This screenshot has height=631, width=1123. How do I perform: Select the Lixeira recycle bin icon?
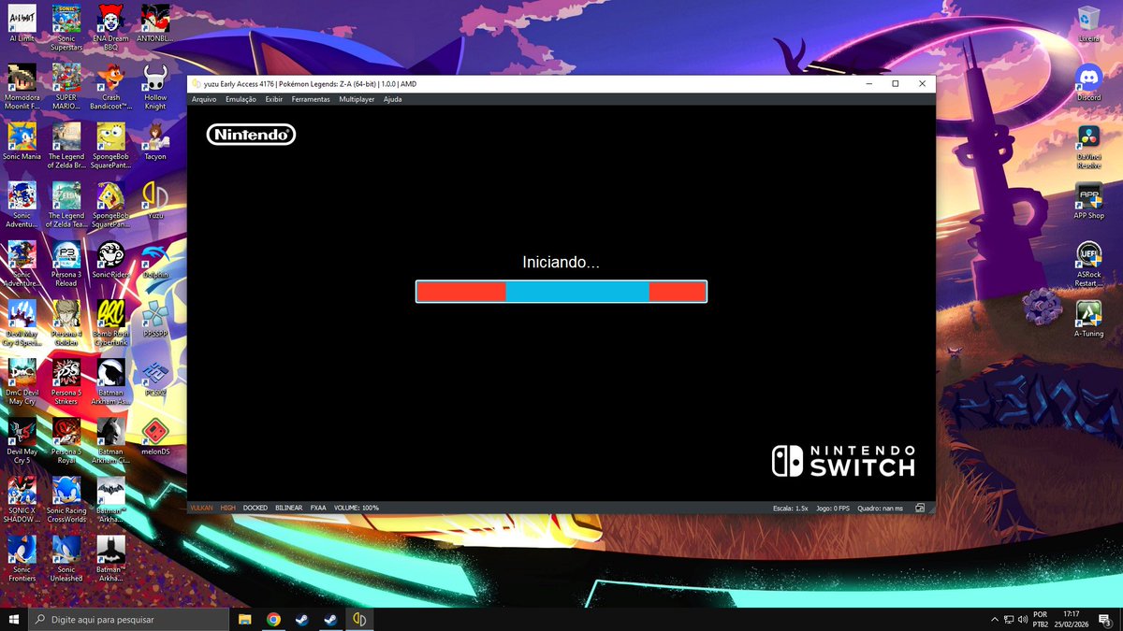[1088, 23]
